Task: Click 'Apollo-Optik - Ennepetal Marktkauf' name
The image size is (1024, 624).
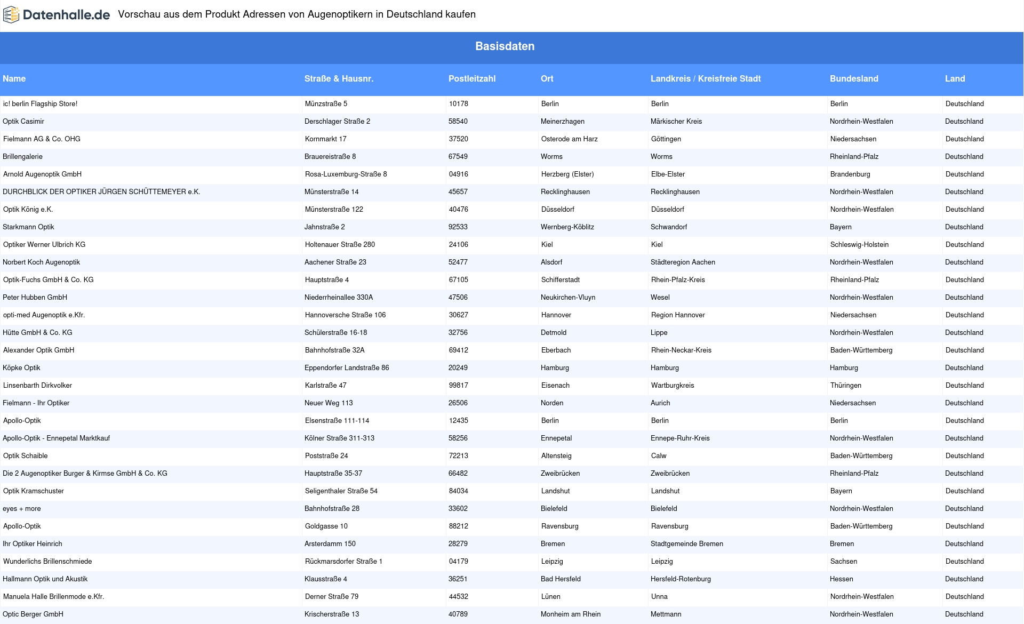Action: tap(56, 438)
